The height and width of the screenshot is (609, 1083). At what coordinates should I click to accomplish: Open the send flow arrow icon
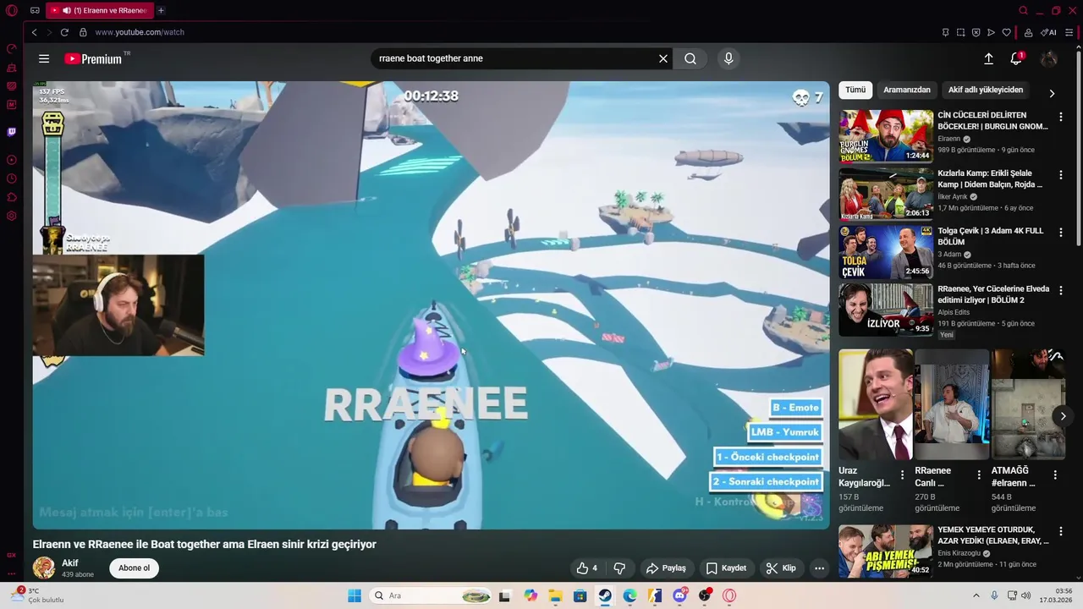[991, 32]
